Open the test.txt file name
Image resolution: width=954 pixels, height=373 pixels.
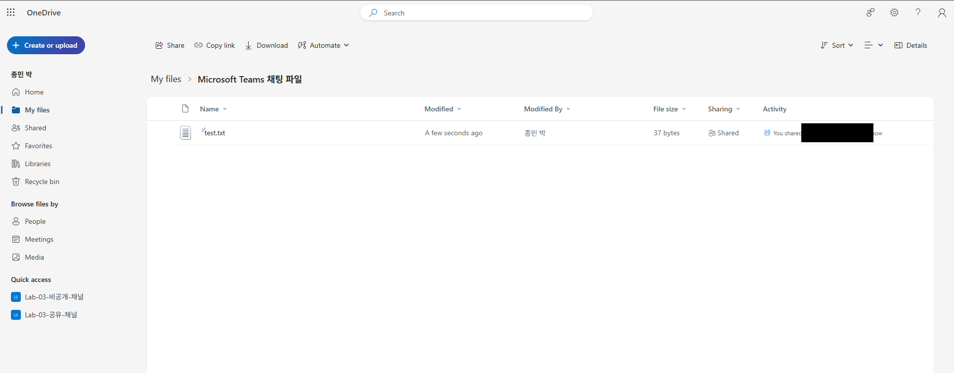[x=215, y=133]
